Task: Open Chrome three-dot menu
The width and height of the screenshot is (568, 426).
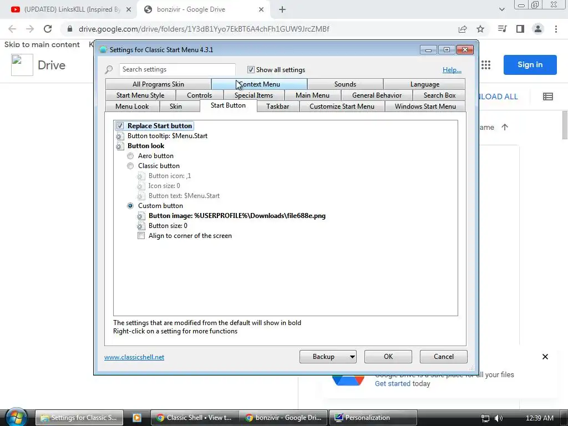Action: (556, 29)
